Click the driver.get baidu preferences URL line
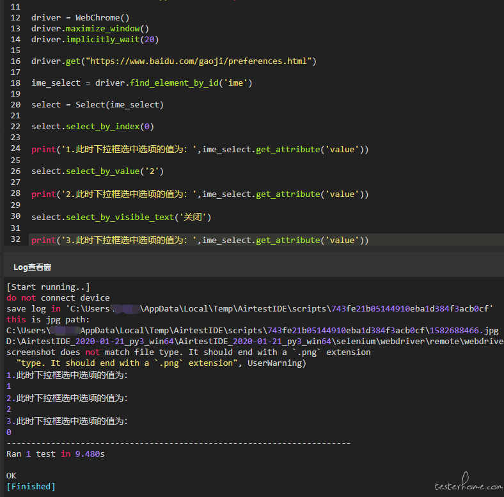 click(174, 61)
